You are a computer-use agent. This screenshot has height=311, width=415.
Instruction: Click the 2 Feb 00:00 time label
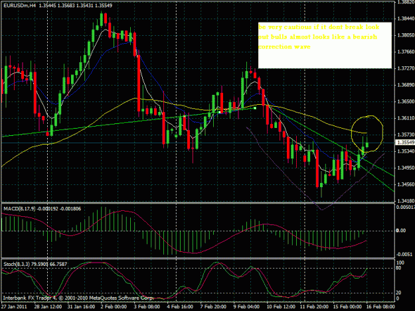[114, 306]
